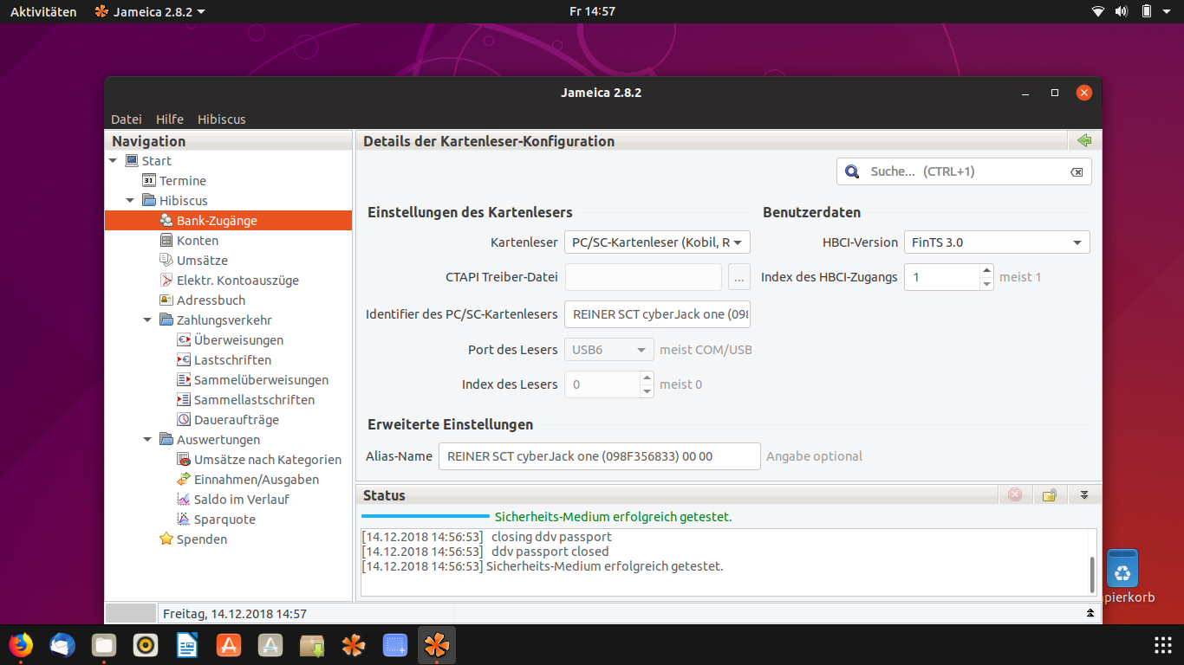Increase Index des HBCI-Zugangs value

click(986, 271)
